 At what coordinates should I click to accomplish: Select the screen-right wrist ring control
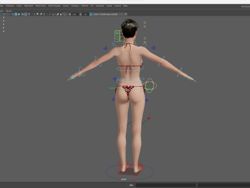coord(180,72)
